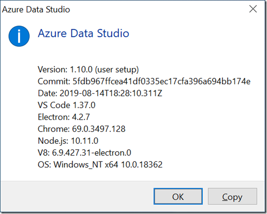Click the Node.js: 10.11.0 line
The height and width of the screenshot is (214, 267).
68,141
